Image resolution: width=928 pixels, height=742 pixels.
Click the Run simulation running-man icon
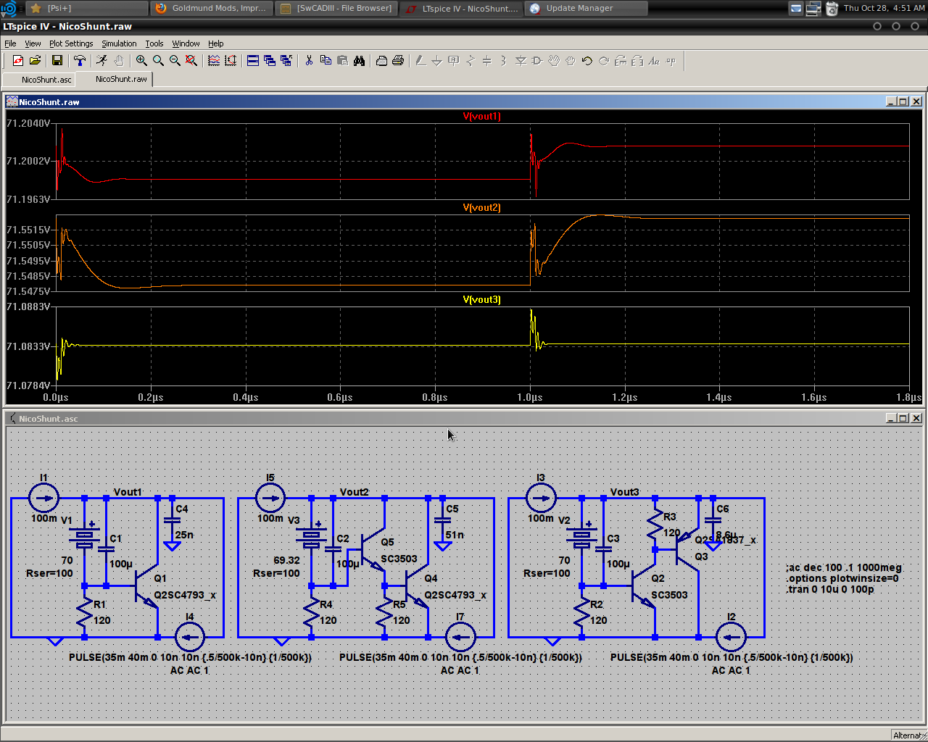click(102, 61)
